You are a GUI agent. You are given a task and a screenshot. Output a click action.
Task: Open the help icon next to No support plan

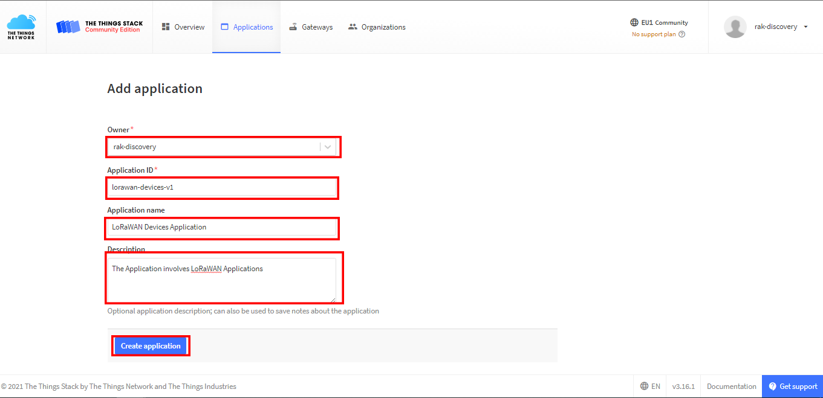pyautogui.click(x=681, y=34)
